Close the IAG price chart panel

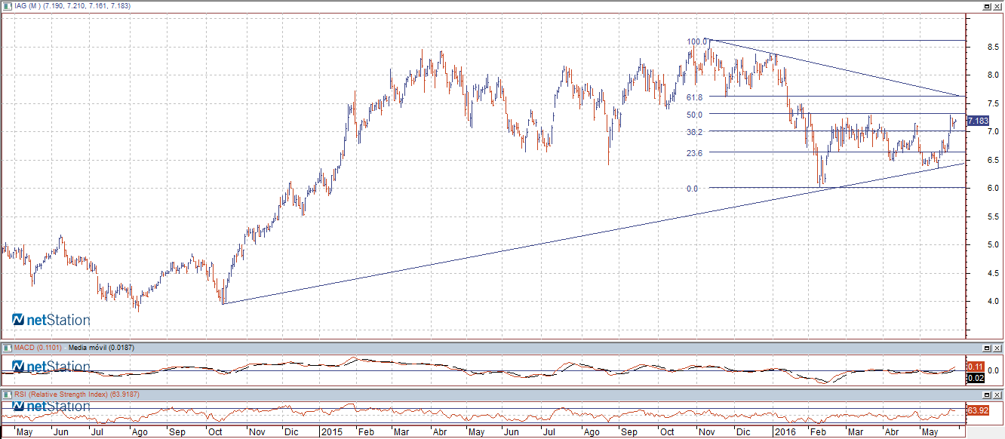click(x=997, y=6)
